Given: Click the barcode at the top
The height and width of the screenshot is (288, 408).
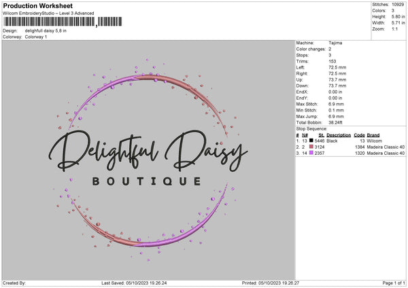Looking at the screenshot, I should tap(63, 22).
